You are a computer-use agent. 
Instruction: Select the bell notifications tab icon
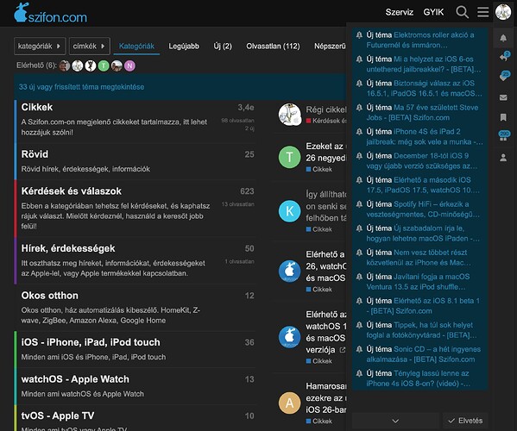click(x=503, y=38)
